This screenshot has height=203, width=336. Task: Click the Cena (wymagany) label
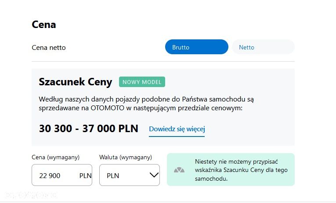click(x=55, y=157)
